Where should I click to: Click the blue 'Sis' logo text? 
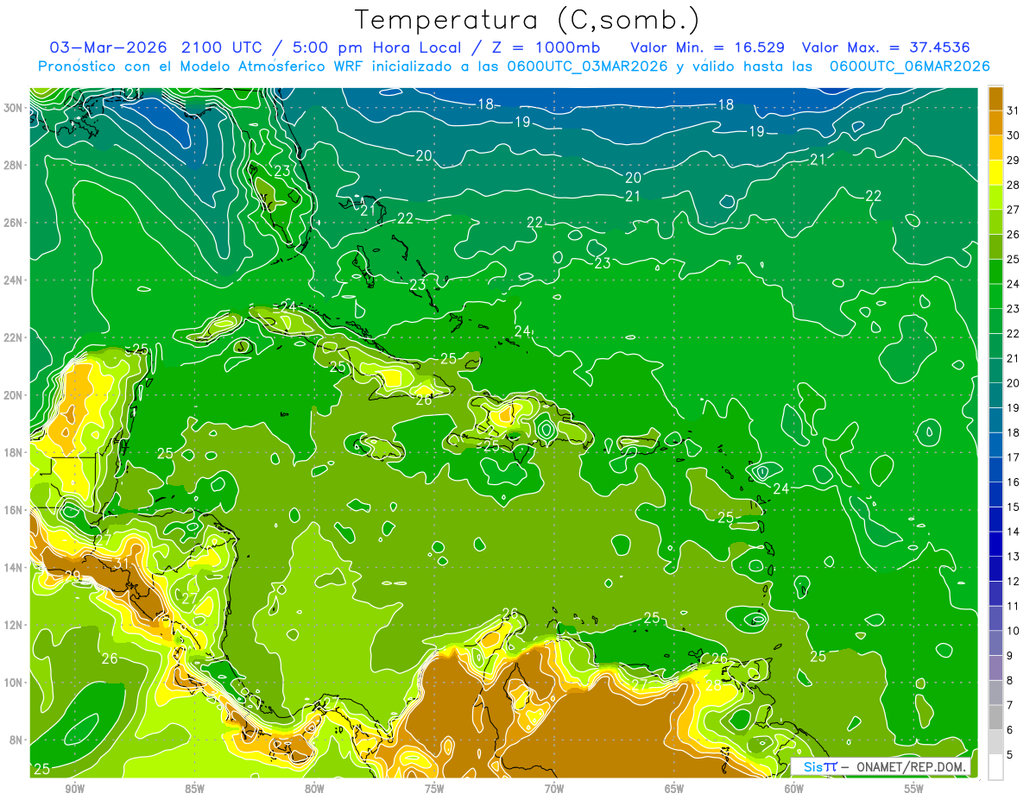812,766
